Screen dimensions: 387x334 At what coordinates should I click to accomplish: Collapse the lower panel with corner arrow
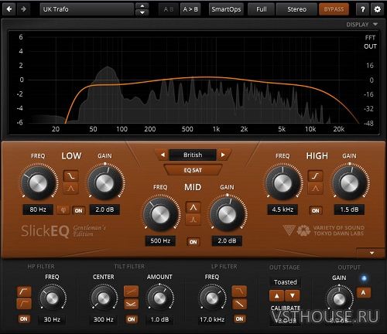pyautogui.click(x=372, y=253)
